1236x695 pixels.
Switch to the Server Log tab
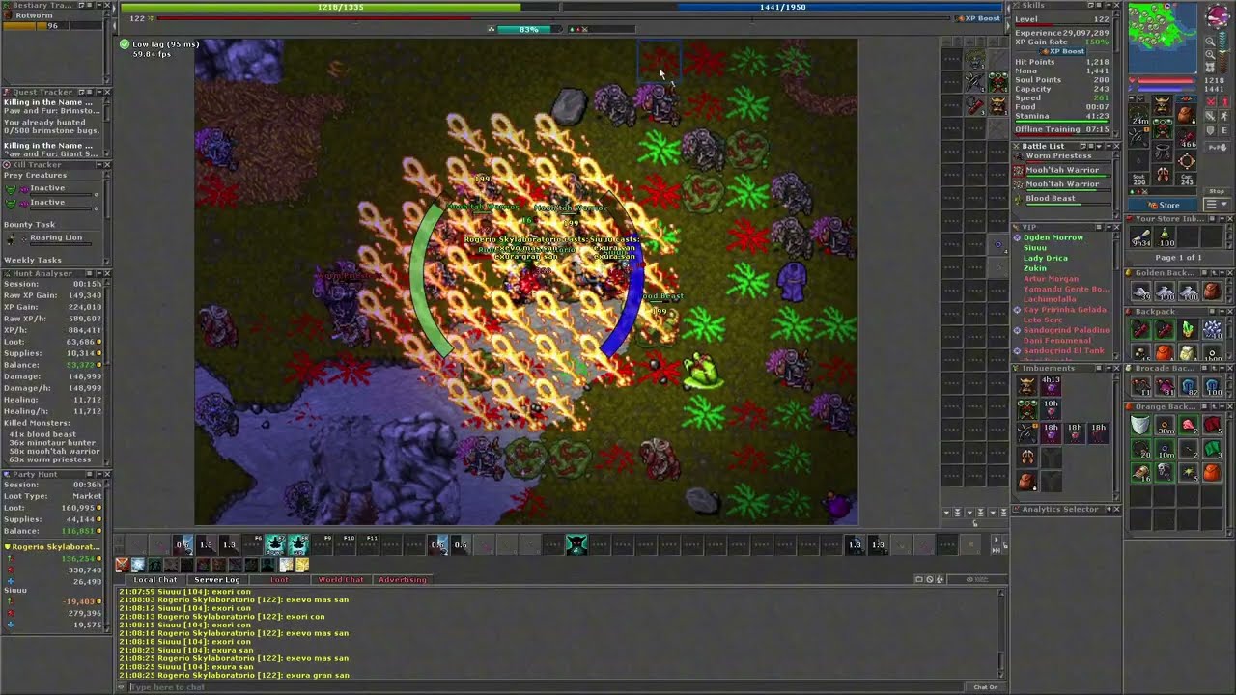tap(217, 580)
